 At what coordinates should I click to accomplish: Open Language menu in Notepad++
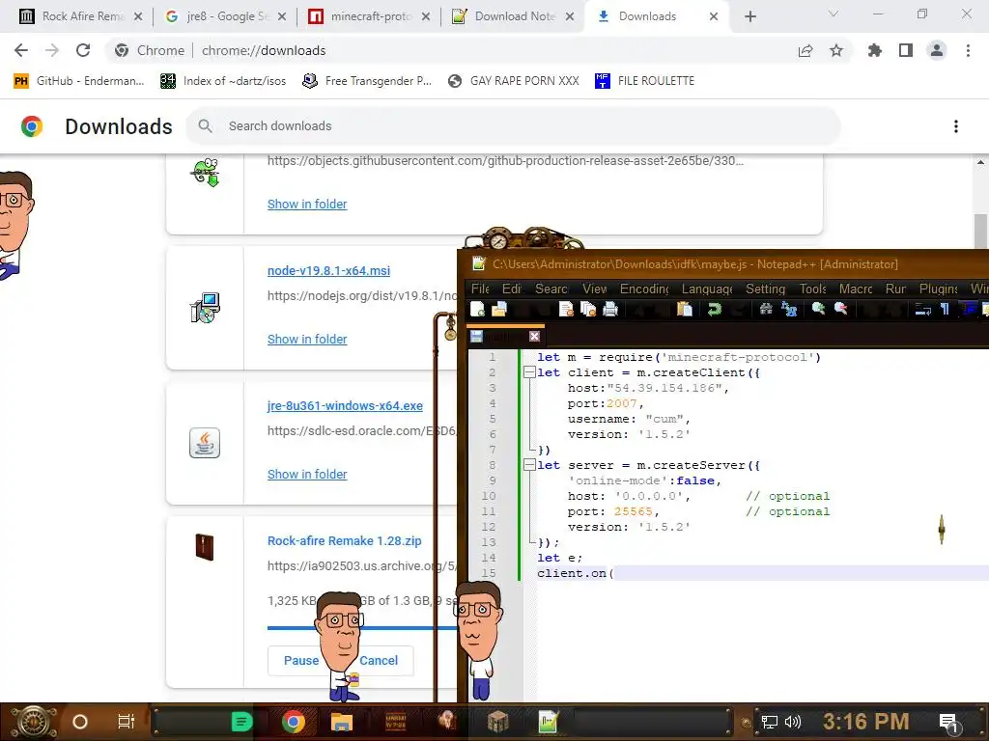[707, 288]
